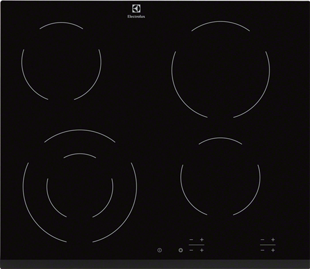Click the divider line in the right control group
Screen dimensions: 310x269
pos(268,245)
